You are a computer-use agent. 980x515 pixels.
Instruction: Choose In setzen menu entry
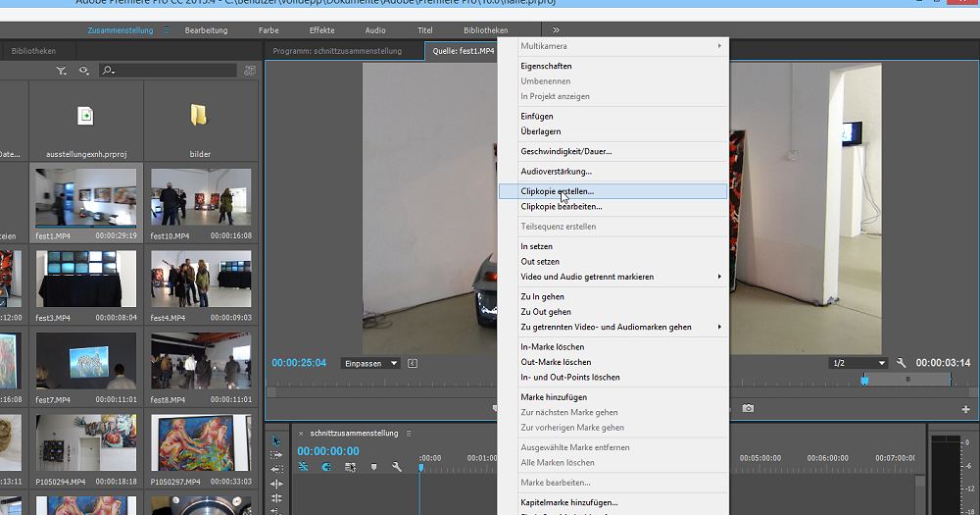[613, 246]
